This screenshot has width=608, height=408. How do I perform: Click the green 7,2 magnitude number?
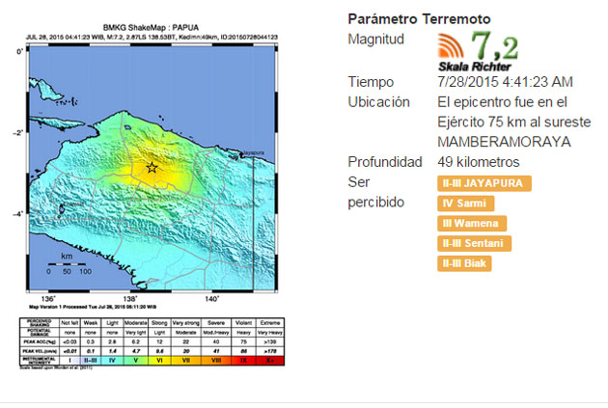(495, 45)
